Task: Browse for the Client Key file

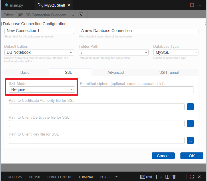Action: (190, 140)
